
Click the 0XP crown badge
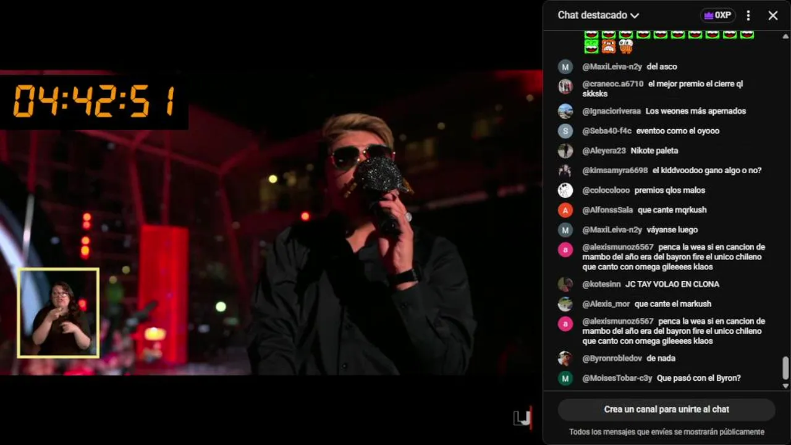pyautogui.click(x=717, y=15)
